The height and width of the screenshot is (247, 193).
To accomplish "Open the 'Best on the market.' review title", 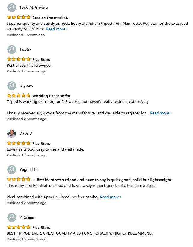I will [50, 18].
